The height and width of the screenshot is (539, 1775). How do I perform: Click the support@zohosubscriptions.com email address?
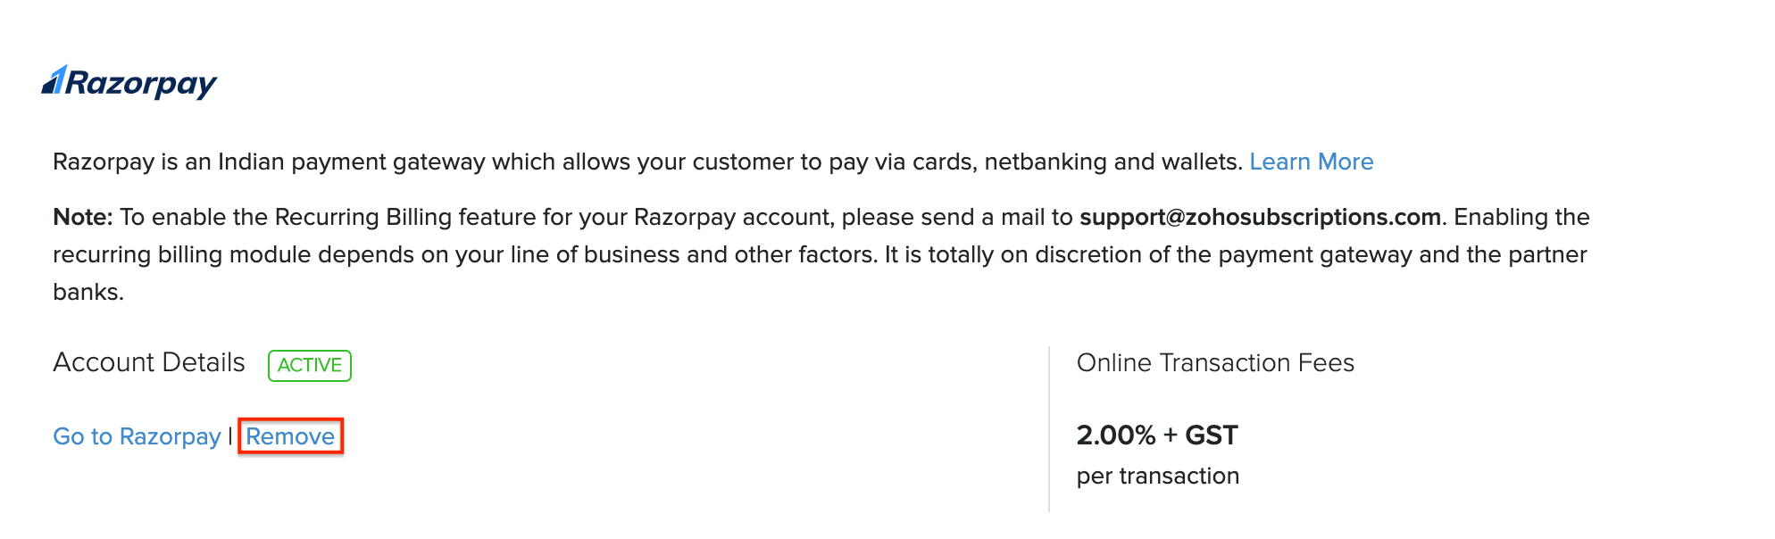coord(1260,217)
